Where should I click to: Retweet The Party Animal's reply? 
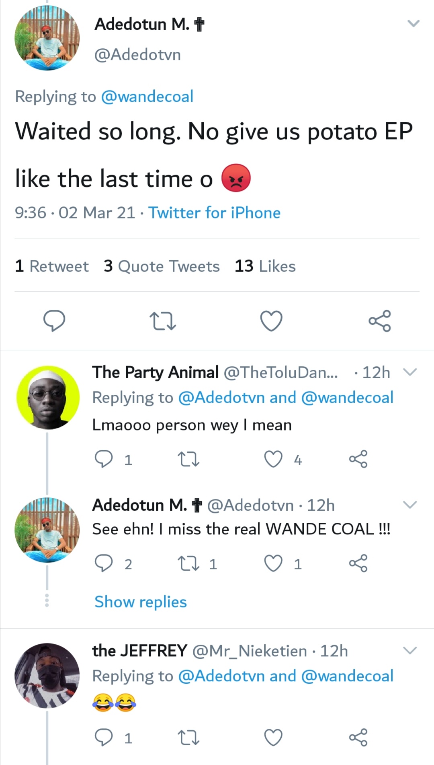click(x=188, y=459)
